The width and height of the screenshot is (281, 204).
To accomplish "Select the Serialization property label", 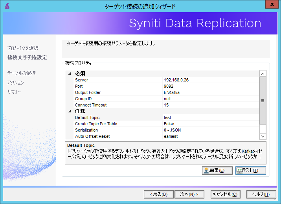I will pos(86,130).
